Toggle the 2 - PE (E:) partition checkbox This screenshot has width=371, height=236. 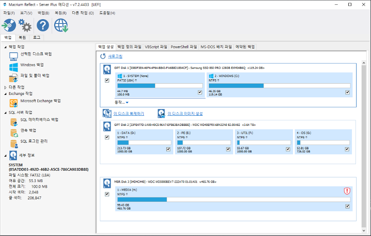pyautogui.click(x=228, y=149)
